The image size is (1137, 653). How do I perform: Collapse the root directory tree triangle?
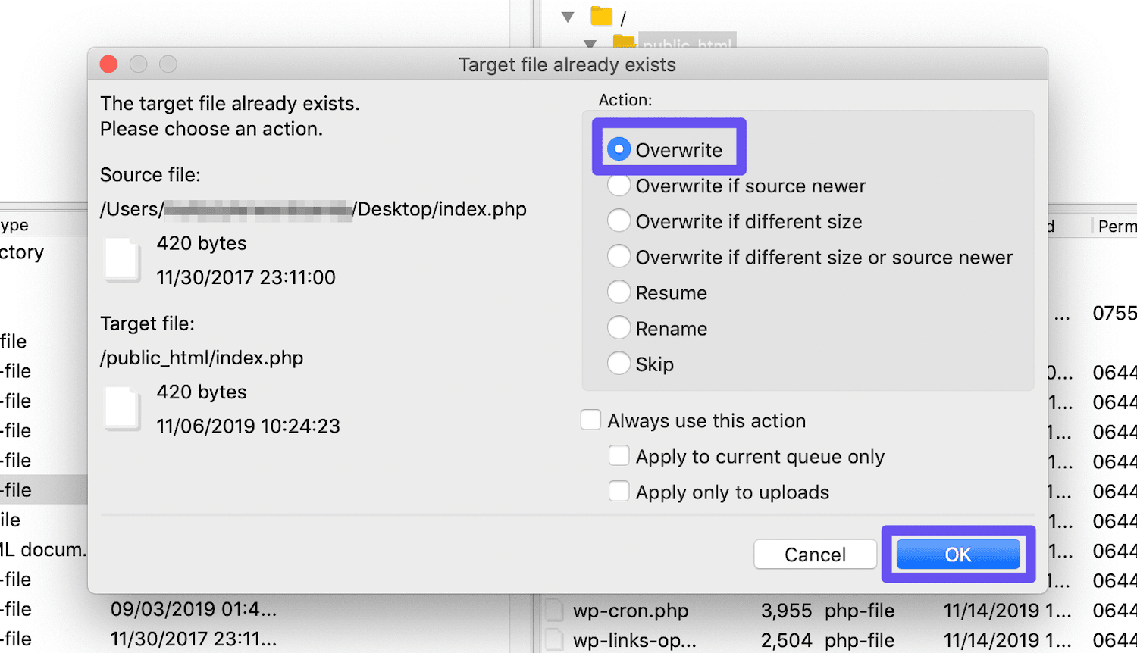point(568,15)
